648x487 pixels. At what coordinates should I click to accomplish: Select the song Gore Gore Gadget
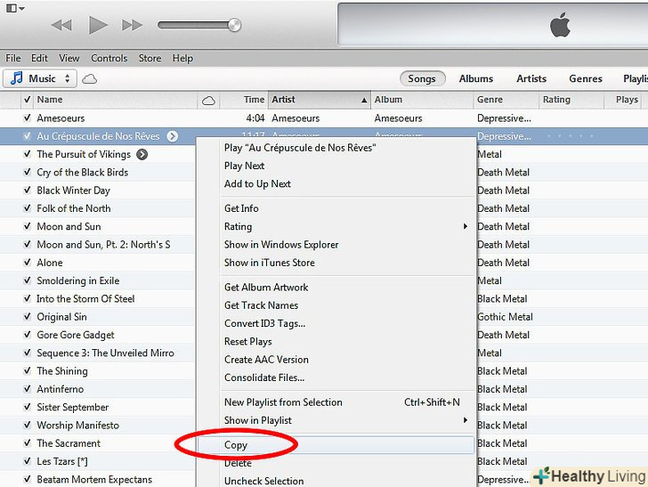[75, 335]
